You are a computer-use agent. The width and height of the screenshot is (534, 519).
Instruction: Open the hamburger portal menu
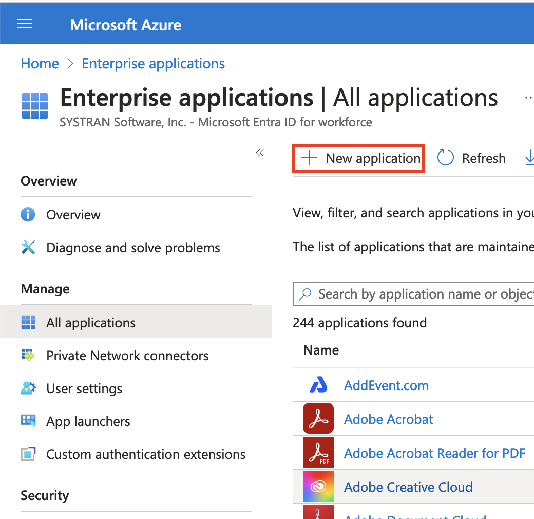[x=25, y=24]
